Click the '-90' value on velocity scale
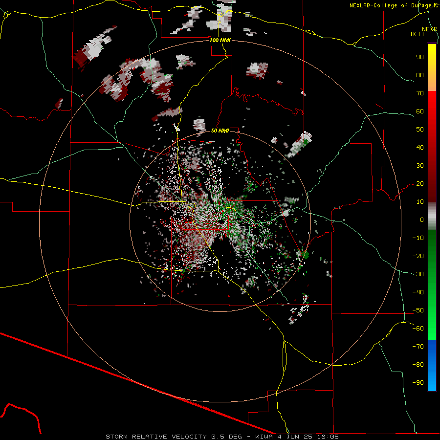 click(418, 383)
